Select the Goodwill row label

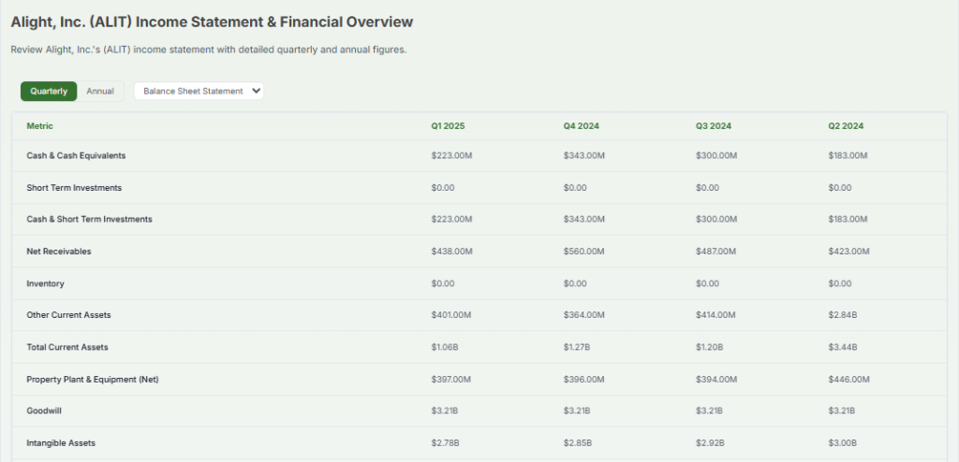point(44,411)
